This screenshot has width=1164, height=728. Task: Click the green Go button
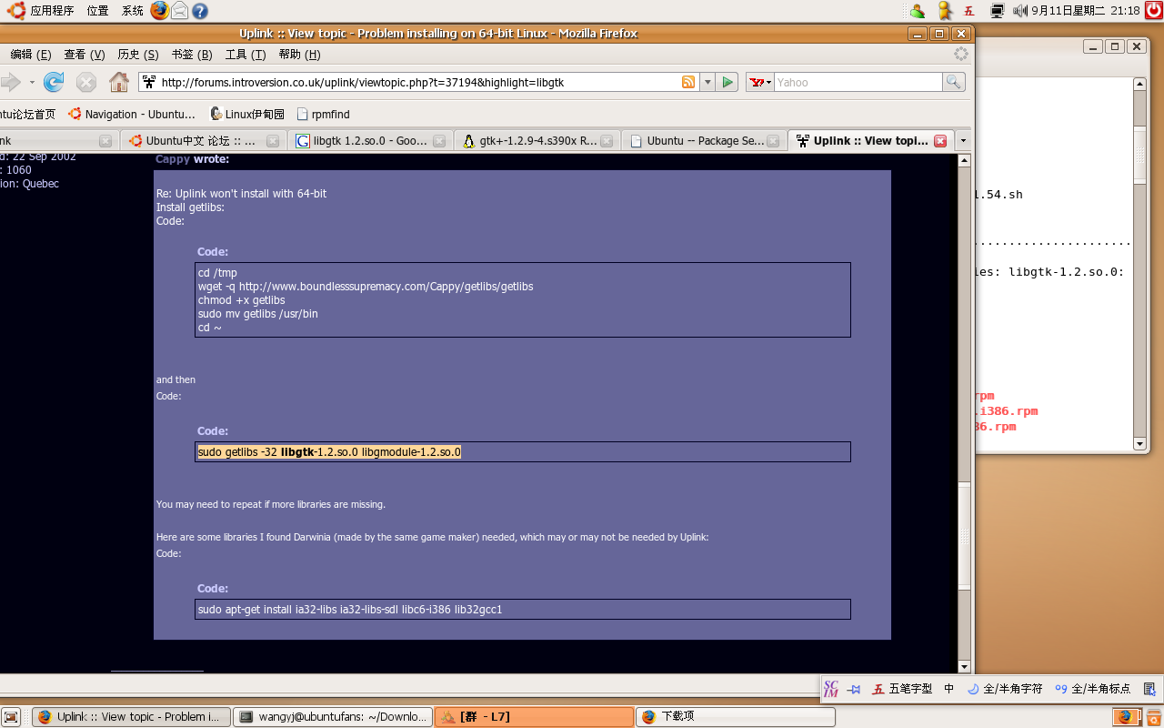pyautogui.click(x=727, y=82)
